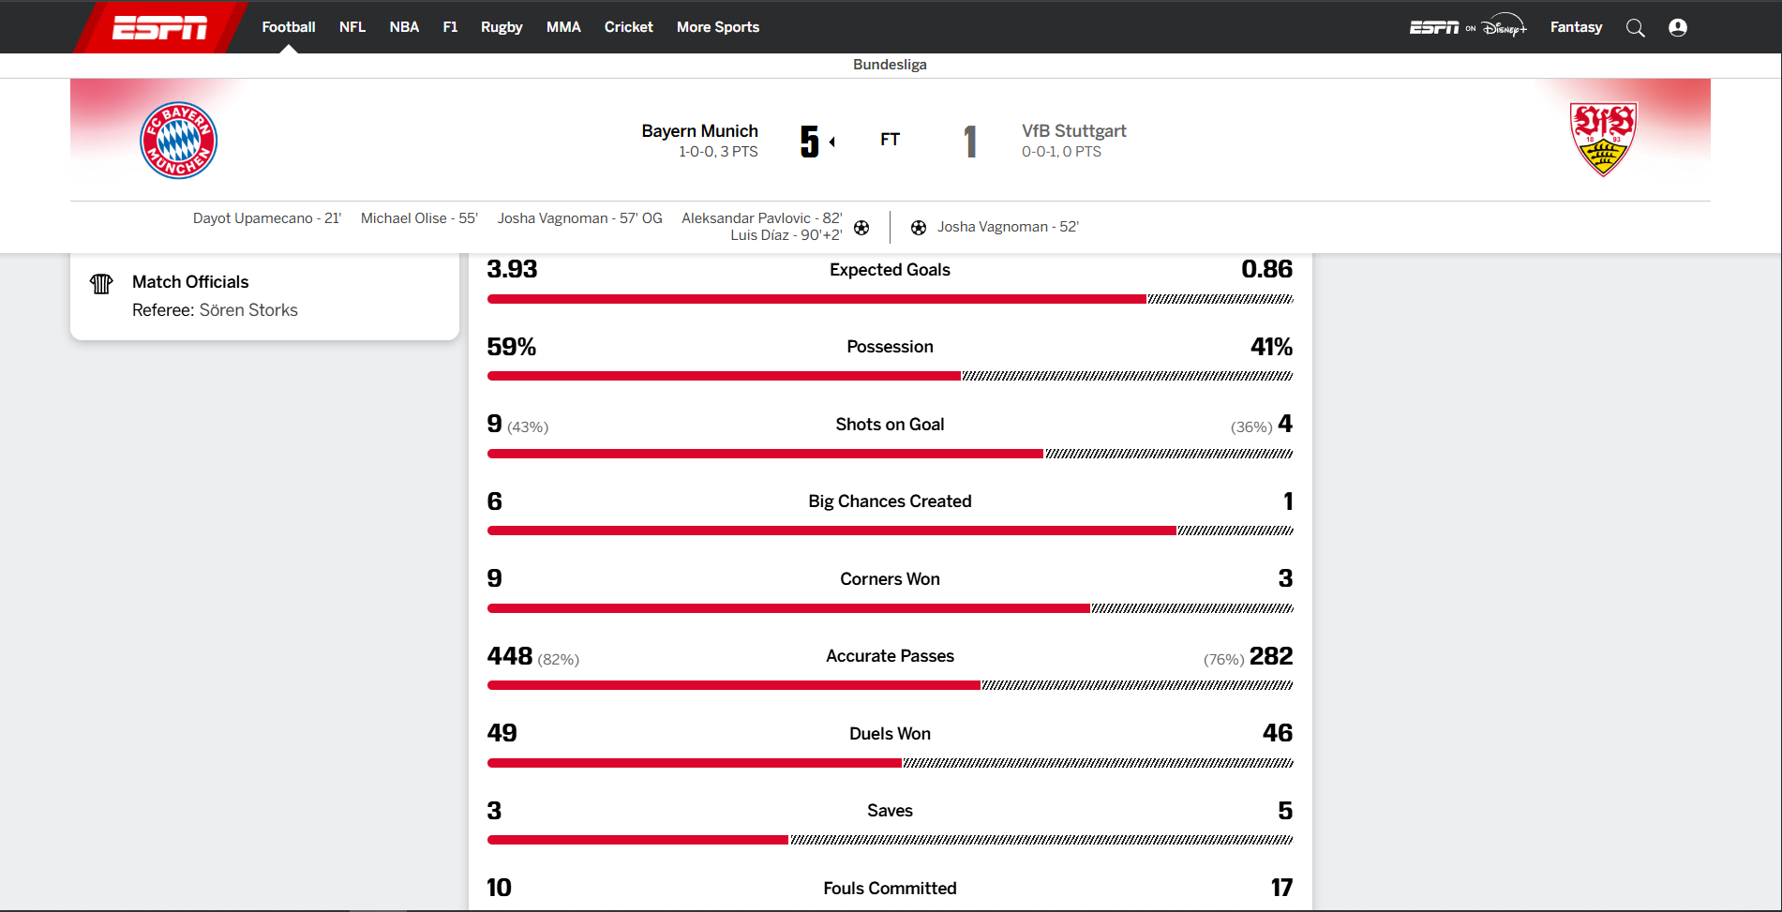Viewport: 1782px width, 912px height.
Task: Click soccer ball icon beside Josha Vagnoman 52'
Action: pyautogui.click(x=919, y=227)
